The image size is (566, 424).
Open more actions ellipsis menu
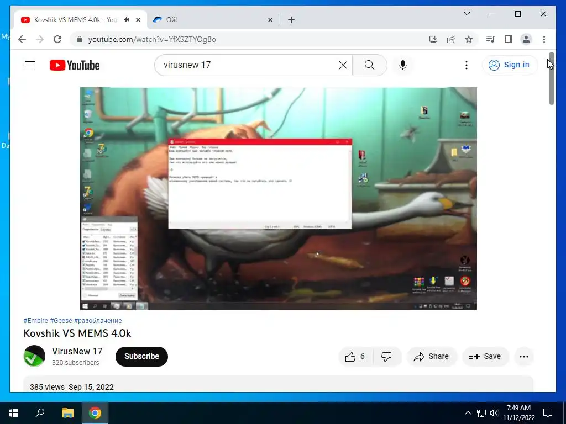point(524,357)
